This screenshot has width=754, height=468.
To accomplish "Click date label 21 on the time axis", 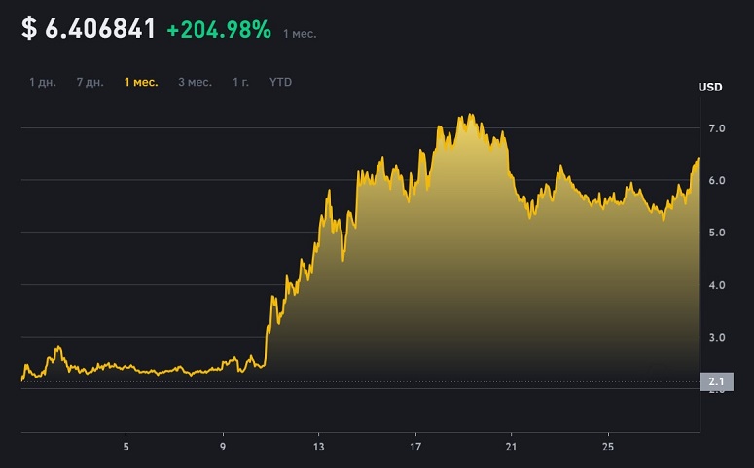I will (511, 447).
